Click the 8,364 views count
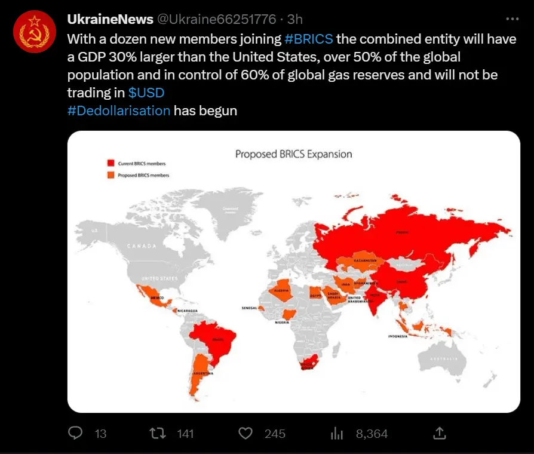This screenshot has height=454, width=534. [x=372, y=434]
